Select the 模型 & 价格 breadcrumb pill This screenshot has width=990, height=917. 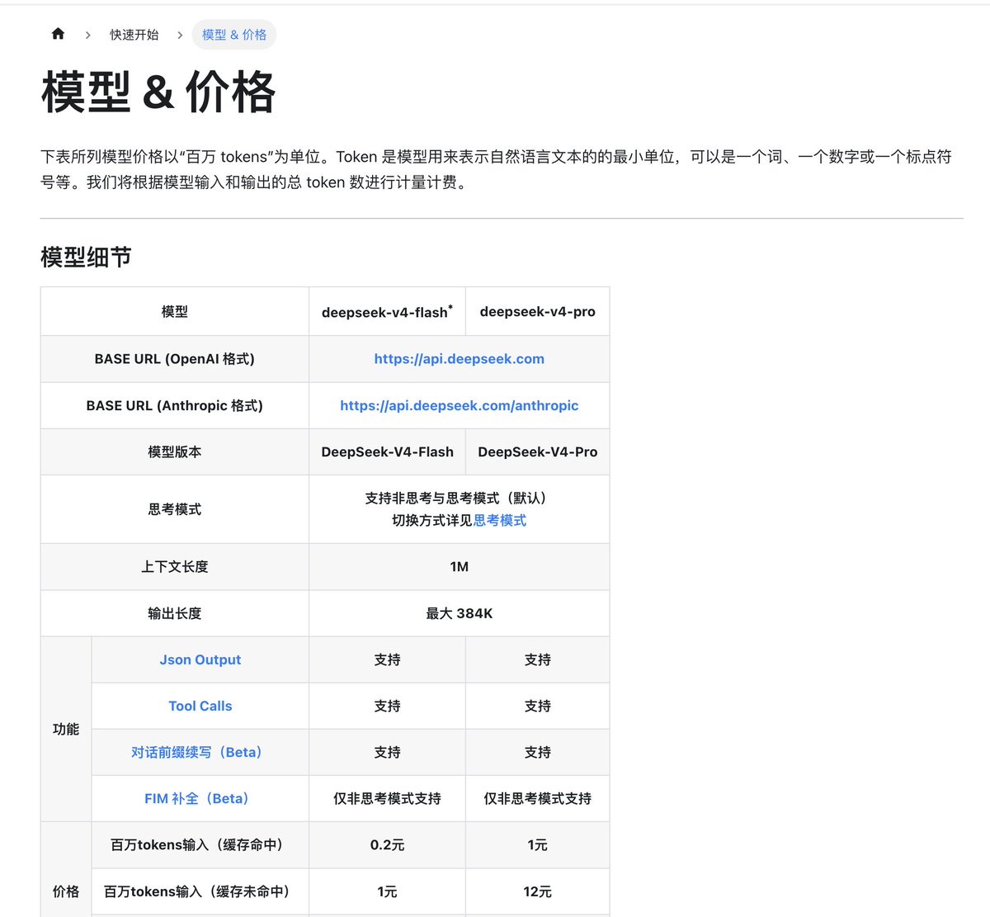pos(234,35)
